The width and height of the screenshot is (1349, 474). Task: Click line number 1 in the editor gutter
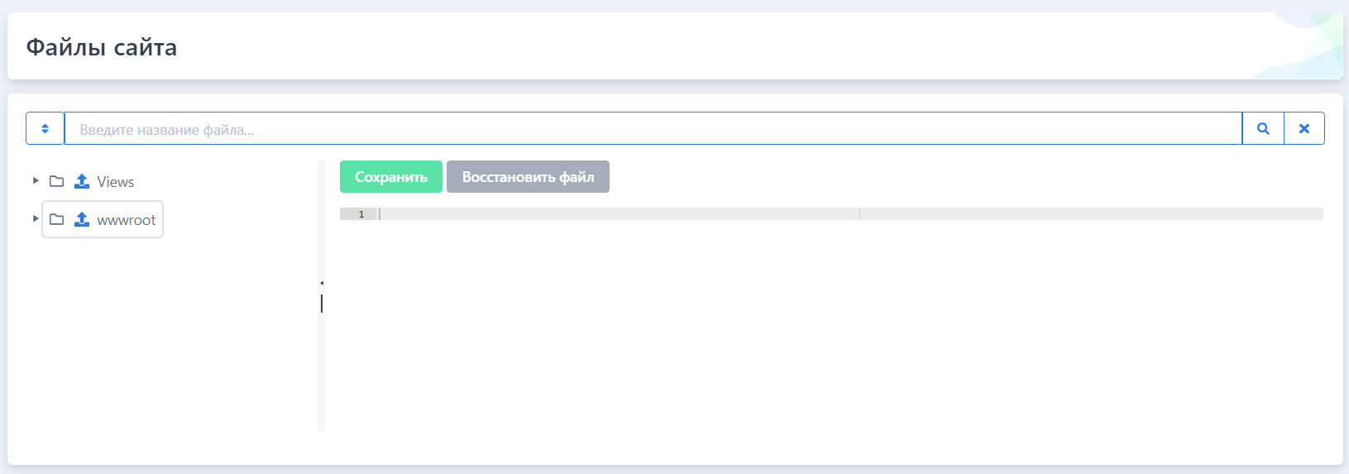(361, 214)
